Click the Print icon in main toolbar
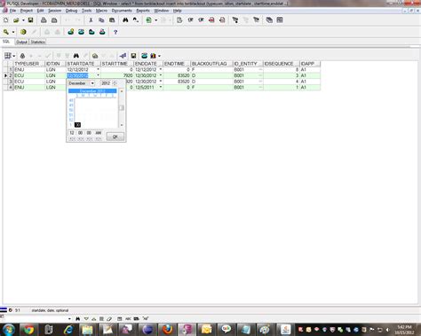Image resolution: width=421 pixels, height=336 pixels. [44, 20]
